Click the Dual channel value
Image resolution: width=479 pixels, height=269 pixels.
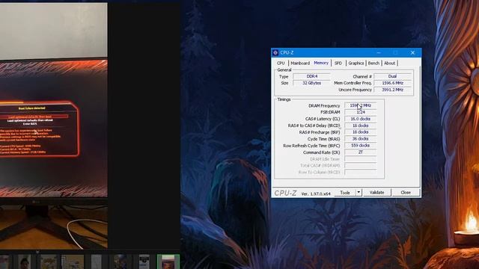click(x=392, y=76)
